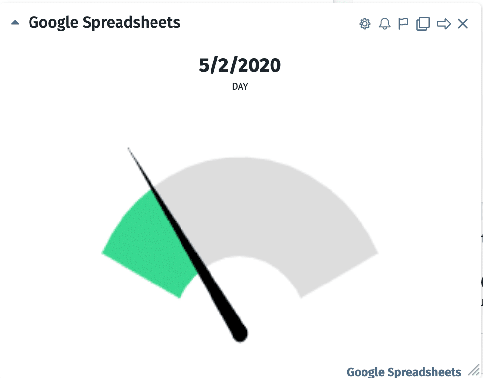The height and width of the screenshot is (378, 483).
Task: Duplicate widget using the copy icon
Action: pos(423,24)
